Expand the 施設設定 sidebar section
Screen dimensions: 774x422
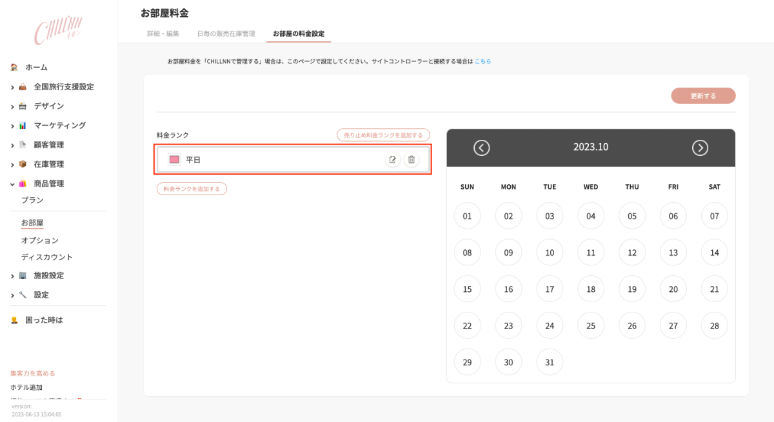[12, 275]
